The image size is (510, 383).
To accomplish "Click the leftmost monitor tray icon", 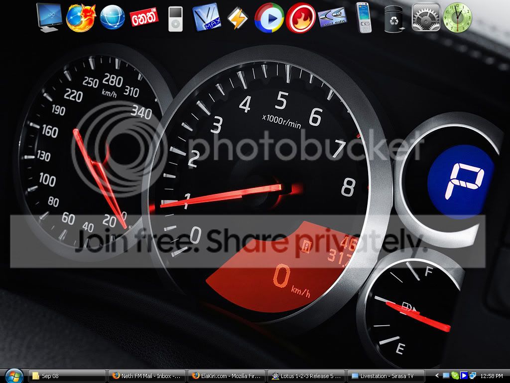I will [446, 376].
